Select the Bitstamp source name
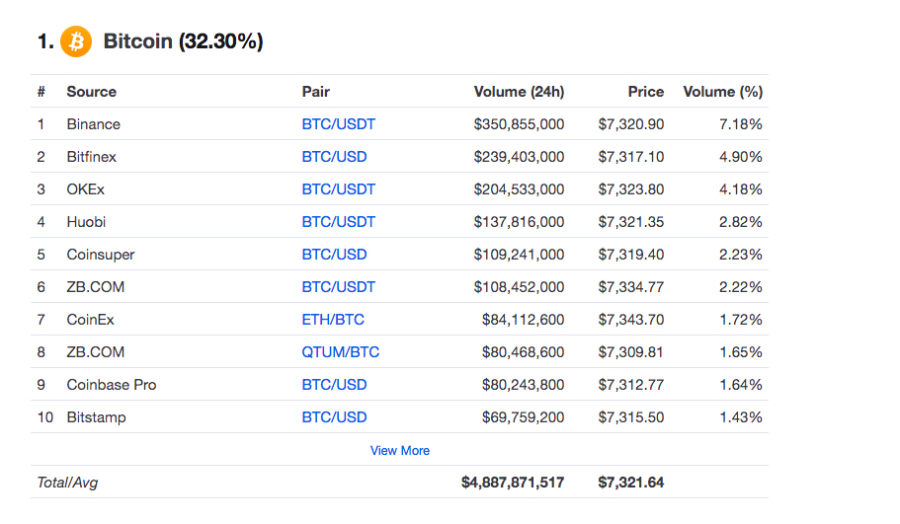Image resolution: width=900 pixels, height=524 pixels. (96, 417)
